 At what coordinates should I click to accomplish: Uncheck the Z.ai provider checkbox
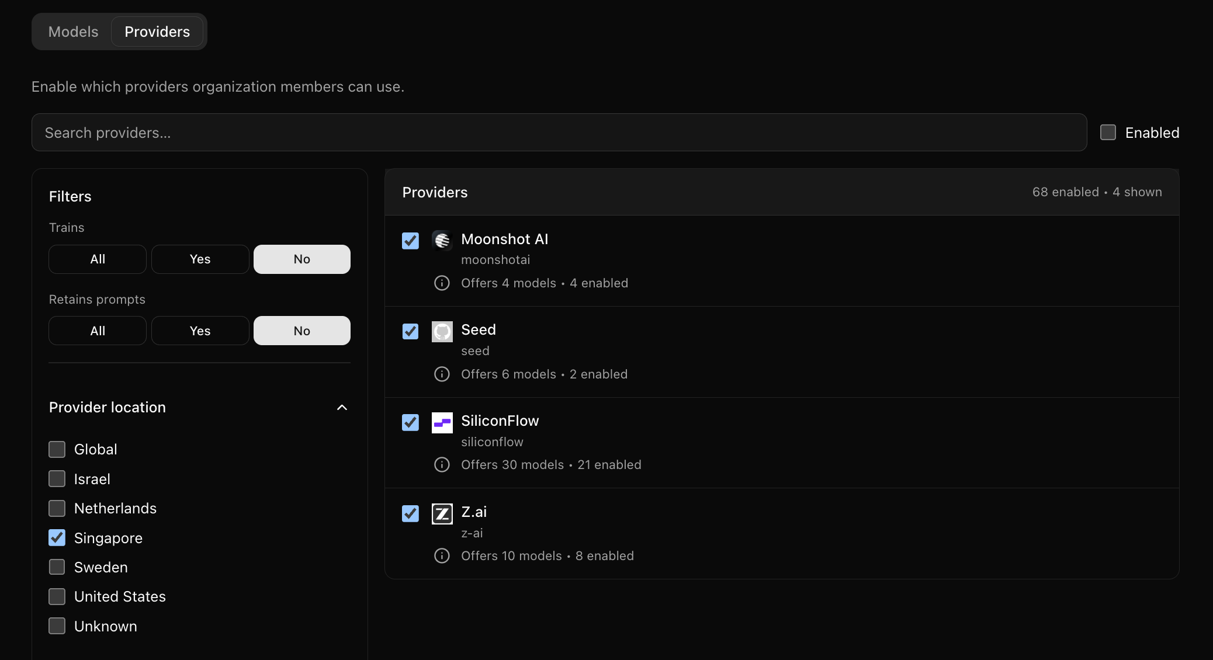pos(410,513)
